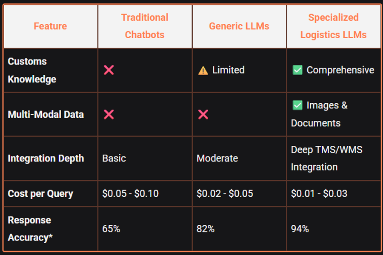Click the Cost per Query row label
The height and width of the screenshot is (255, 383).
click(x=40, y=194)
